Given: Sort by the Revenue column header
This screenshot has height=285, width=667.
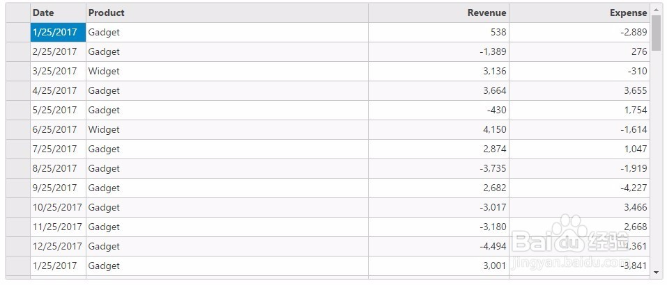Looking at the screenshot, I should 438,13.
